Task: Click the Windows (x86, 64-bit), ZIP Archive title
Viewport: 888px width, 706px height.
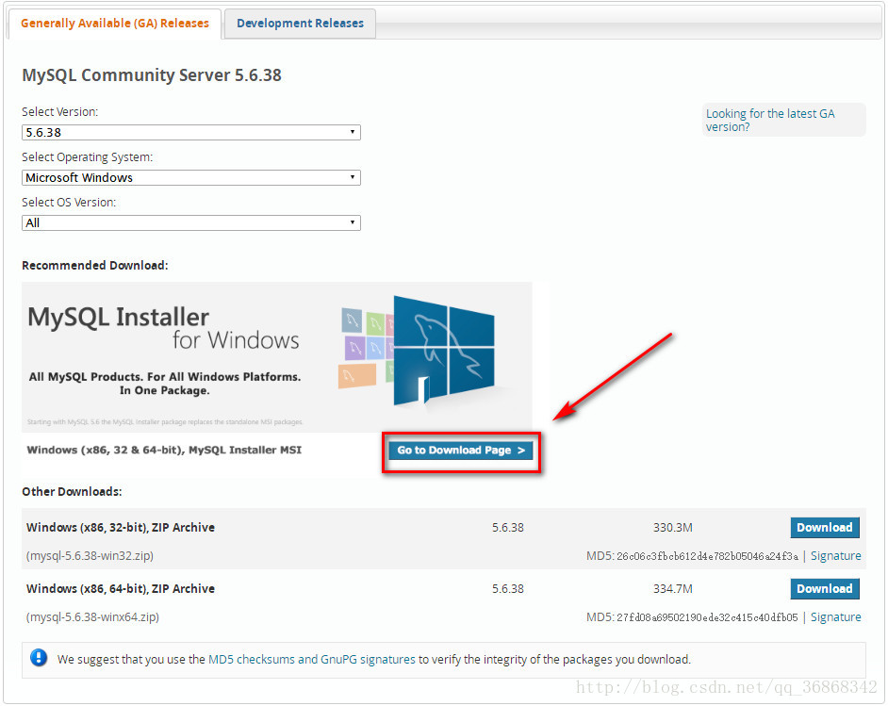Action: (x=121, y=589)
